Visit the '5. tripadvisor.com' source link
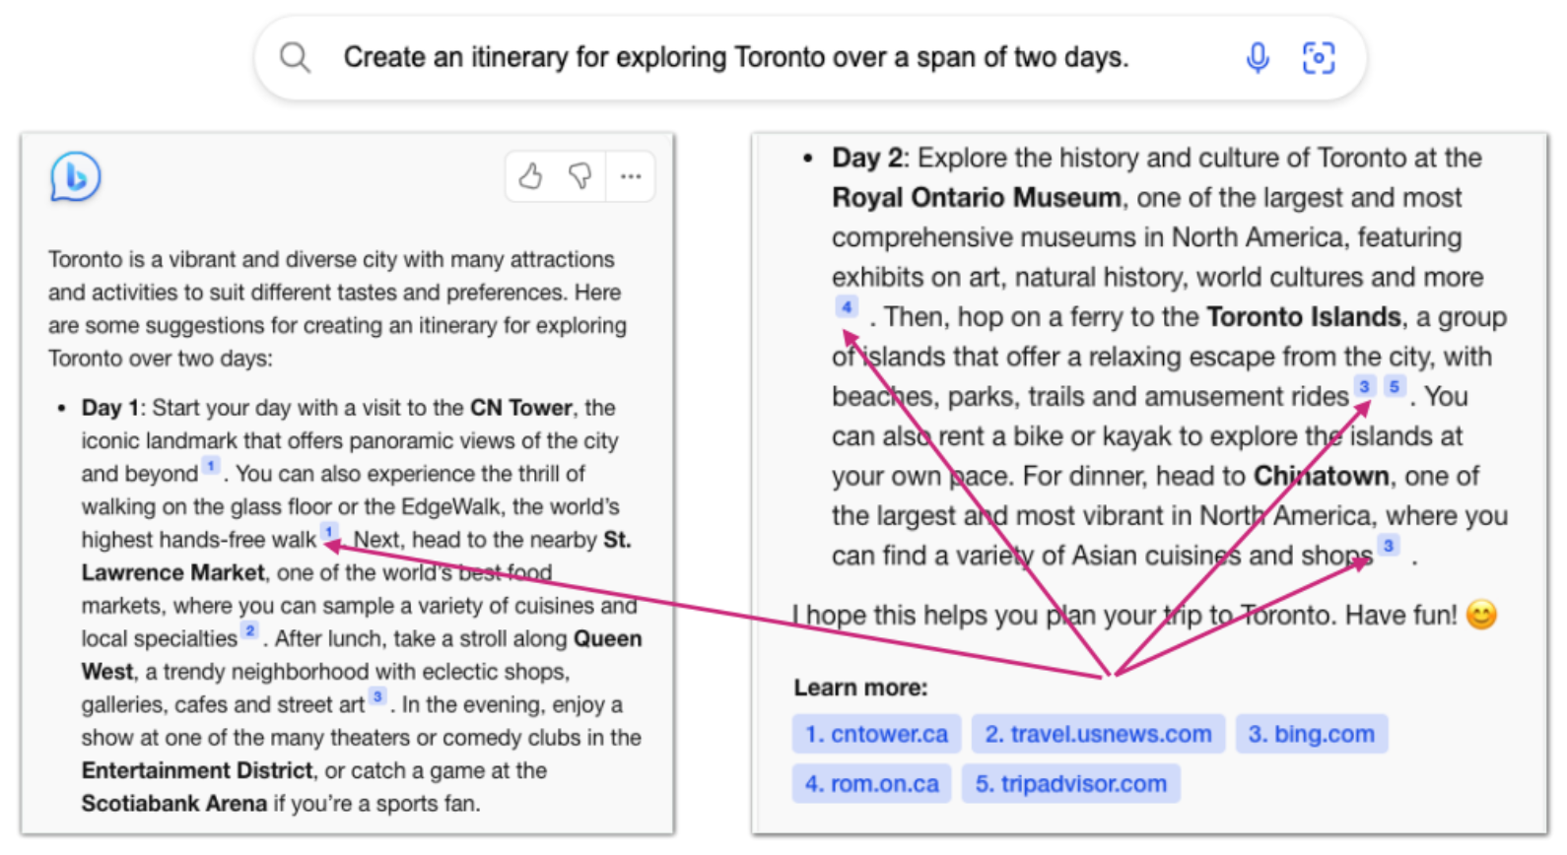Screen dimensions: 1567x855 click(x=1070, y=784)
